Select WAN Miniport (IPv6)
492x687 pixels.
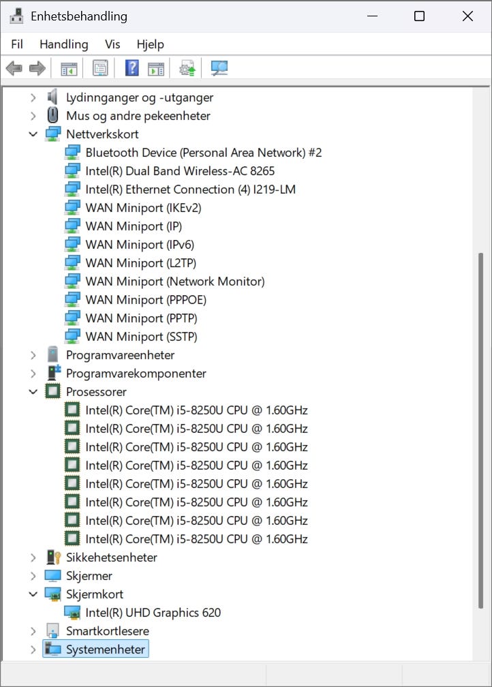pyautogui.click(x=140, y=245)
